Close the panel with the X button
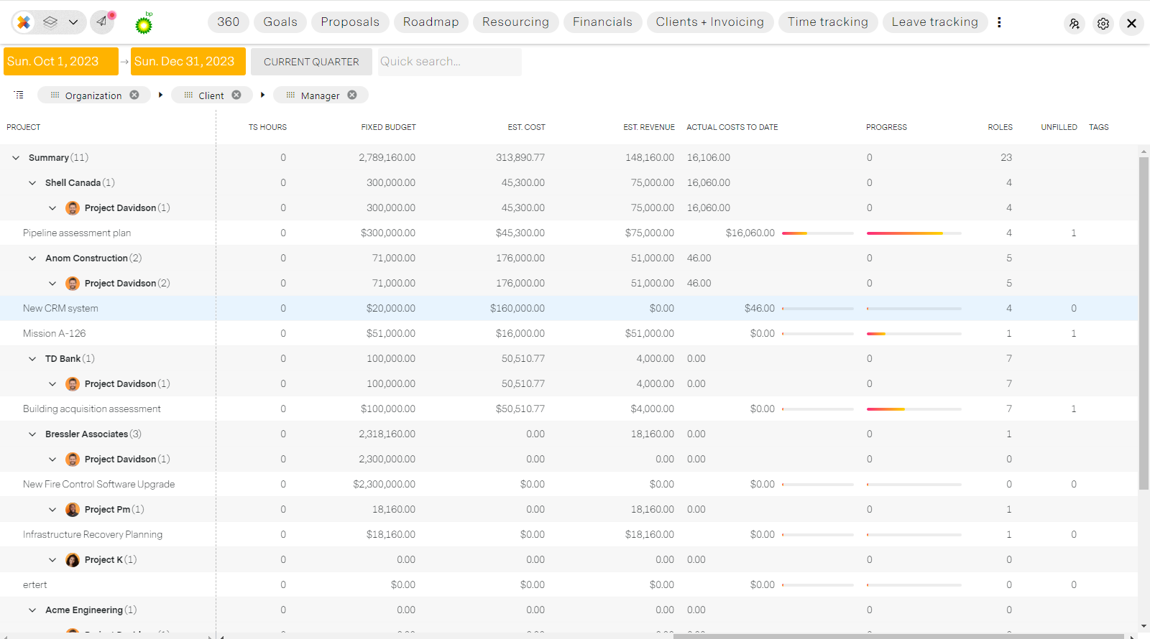This screenshot has width=1150, height=639. click(1131, 24)
